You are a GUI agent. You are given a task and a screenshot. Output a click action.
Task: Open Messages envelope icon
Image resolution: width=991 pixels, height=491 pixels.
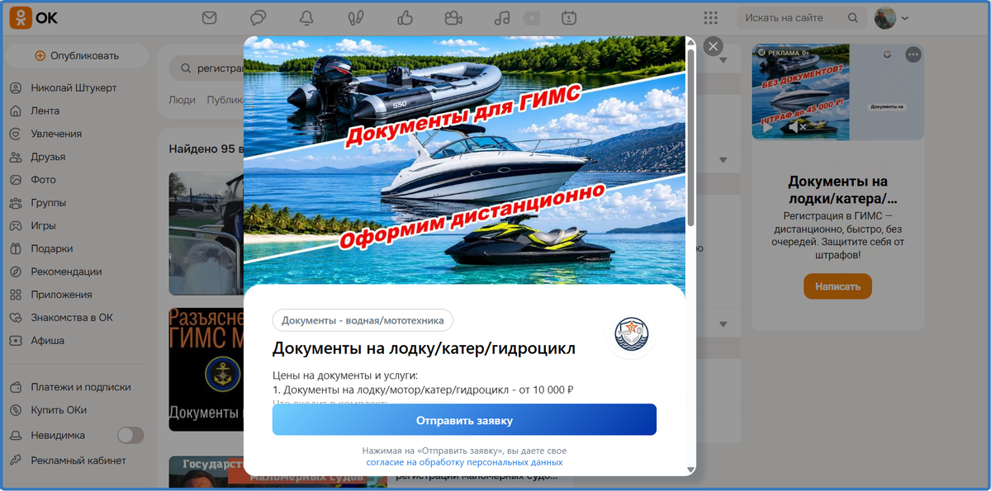pyautogui.click(x=209, y=17)
